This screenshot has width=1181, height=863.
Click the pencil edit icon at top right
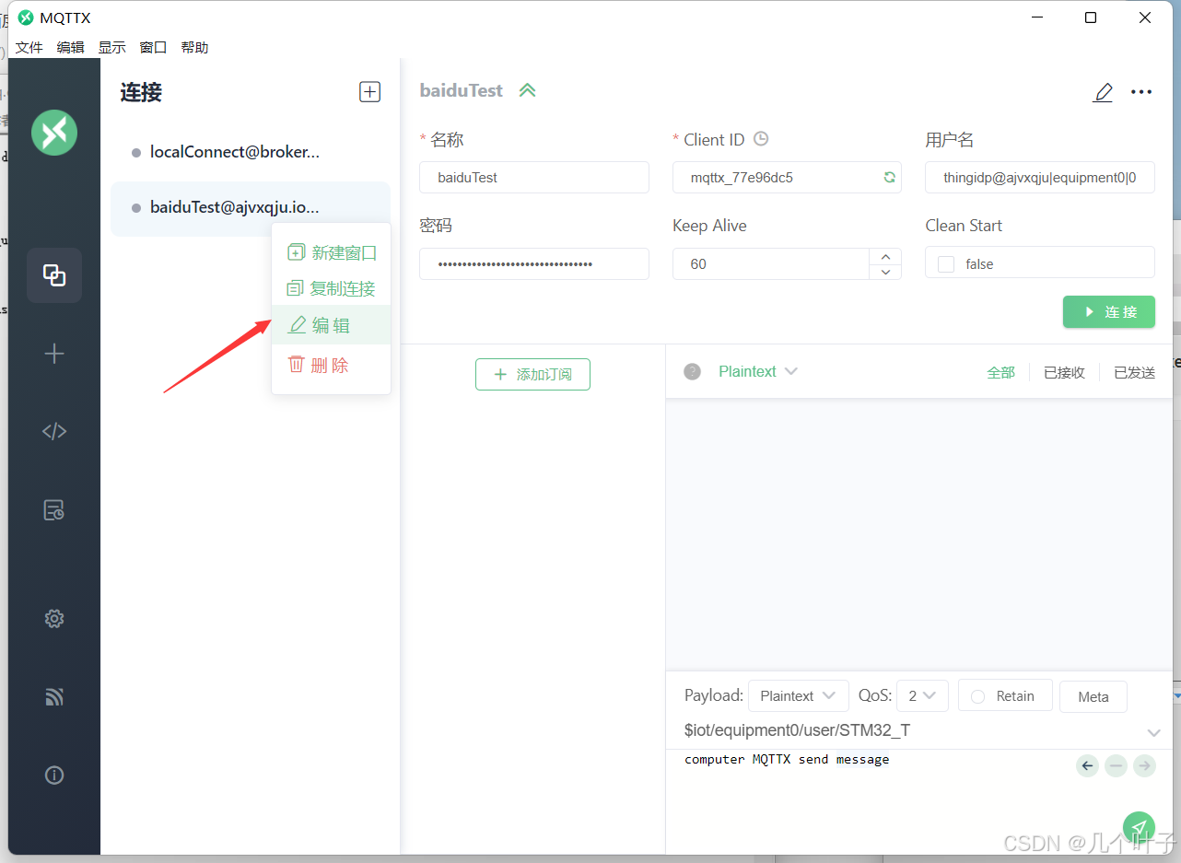1103,92
